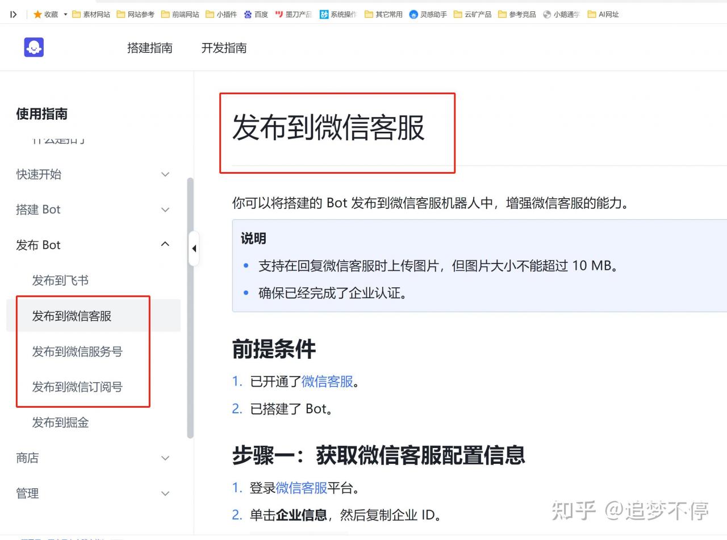The image size is (727, 540).
Task: Follow the 微信客服 link in 登录 step
Action: (302, 488)
